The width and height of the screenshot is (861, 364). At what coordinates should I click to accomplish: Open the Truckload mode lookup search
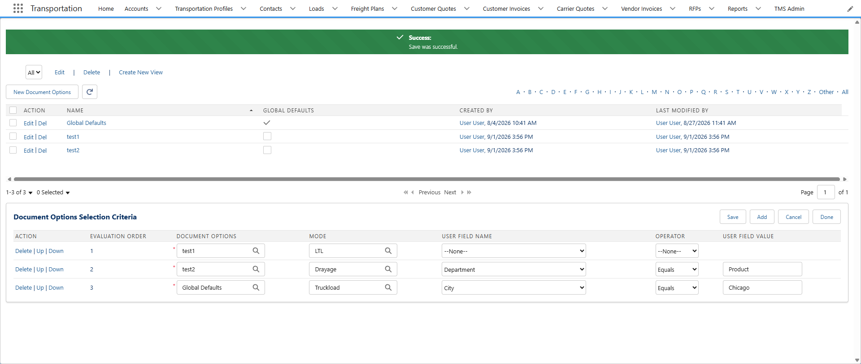point(388,287)
